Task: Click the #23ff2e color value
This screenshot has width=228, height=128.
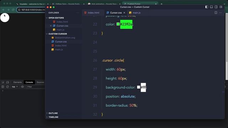Action: (126, 25)
